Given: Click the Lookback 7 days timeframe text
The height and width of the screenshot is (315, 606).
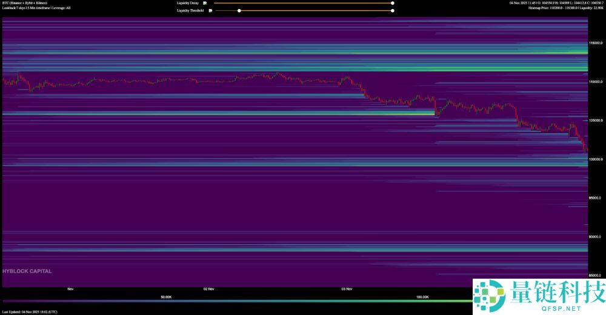Looking at the screenshot, I should (36, 8).
